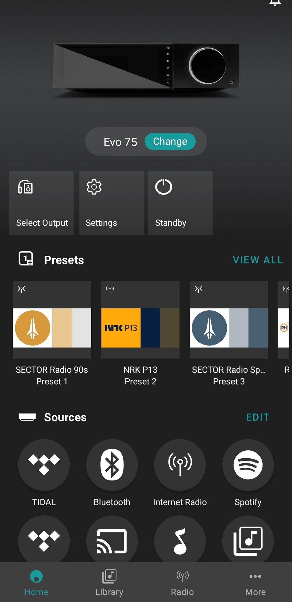Image resolution: width=292 pixels, height=602 pixels.
Task: Select the second TIDAL icon in bottom row
Action: pos(44,539)
